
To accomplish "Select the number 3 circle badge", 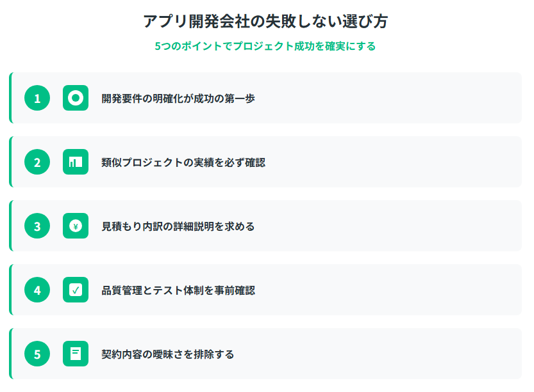I will click(x=37, y=226).
